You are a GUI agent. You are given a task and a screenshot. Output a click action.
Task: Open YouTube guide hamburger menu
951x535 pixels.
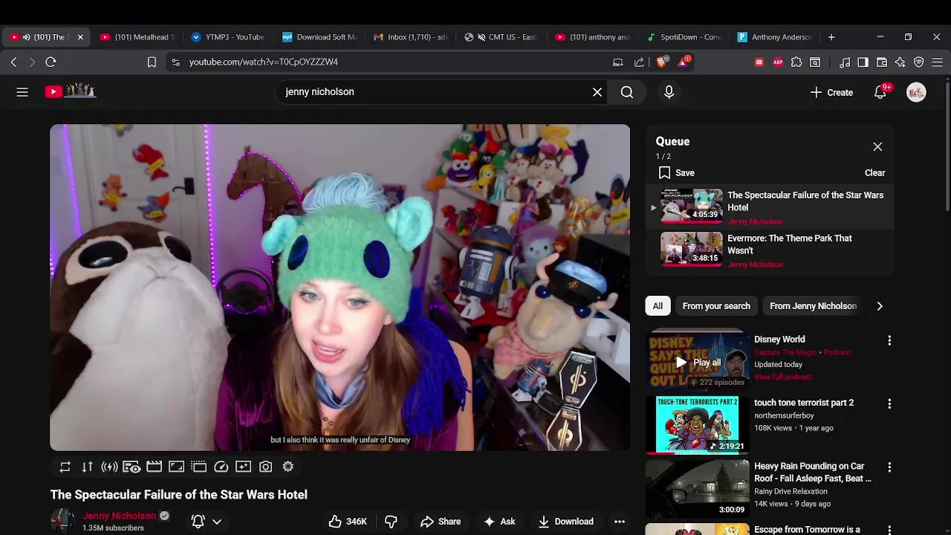pyautogui.click(x=22, y=92)
